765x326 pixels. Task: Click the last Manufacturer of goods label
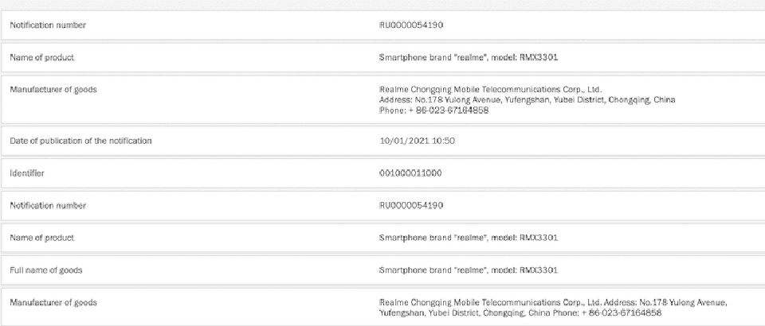pyautogui.click(x=53, y=303)
